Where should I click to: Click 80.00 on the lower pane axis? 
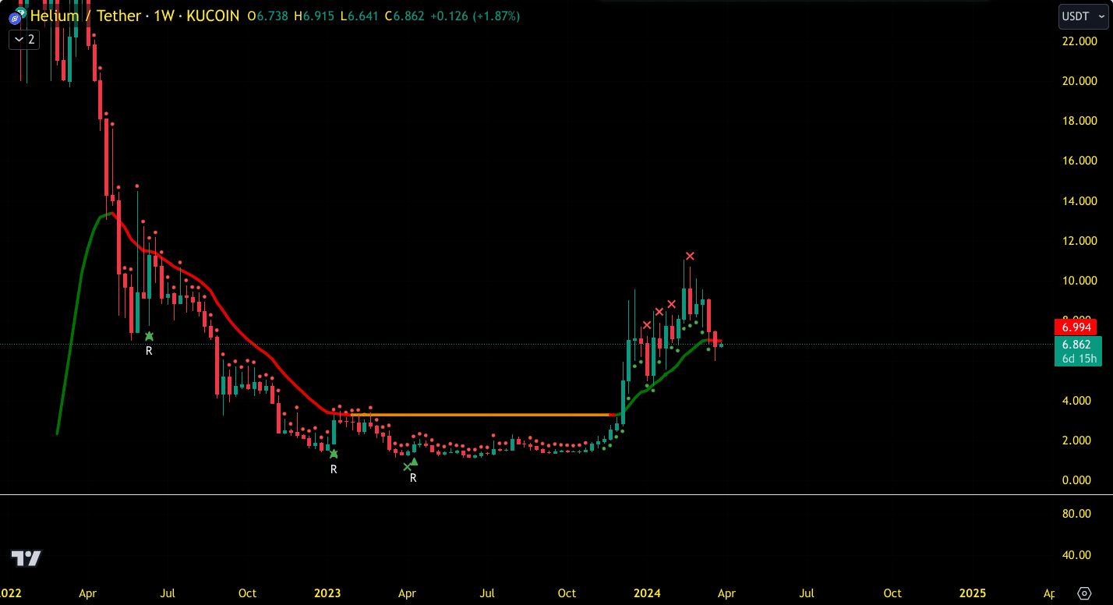[x=1076, y=514]
